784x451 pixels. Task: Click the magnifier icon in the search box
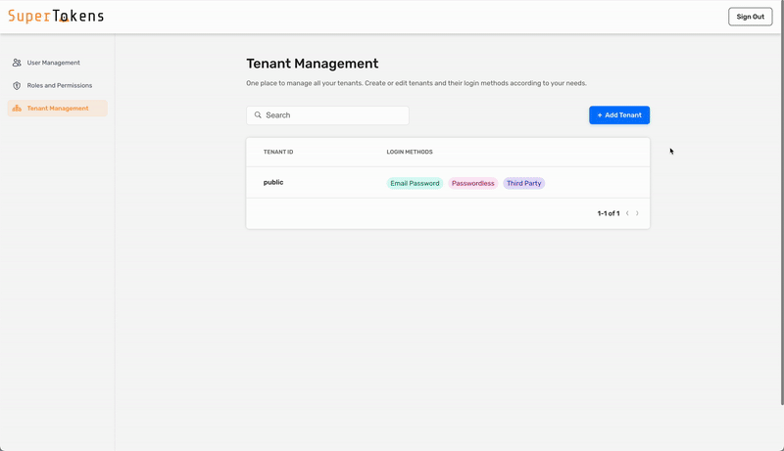[x=258, y=115]
